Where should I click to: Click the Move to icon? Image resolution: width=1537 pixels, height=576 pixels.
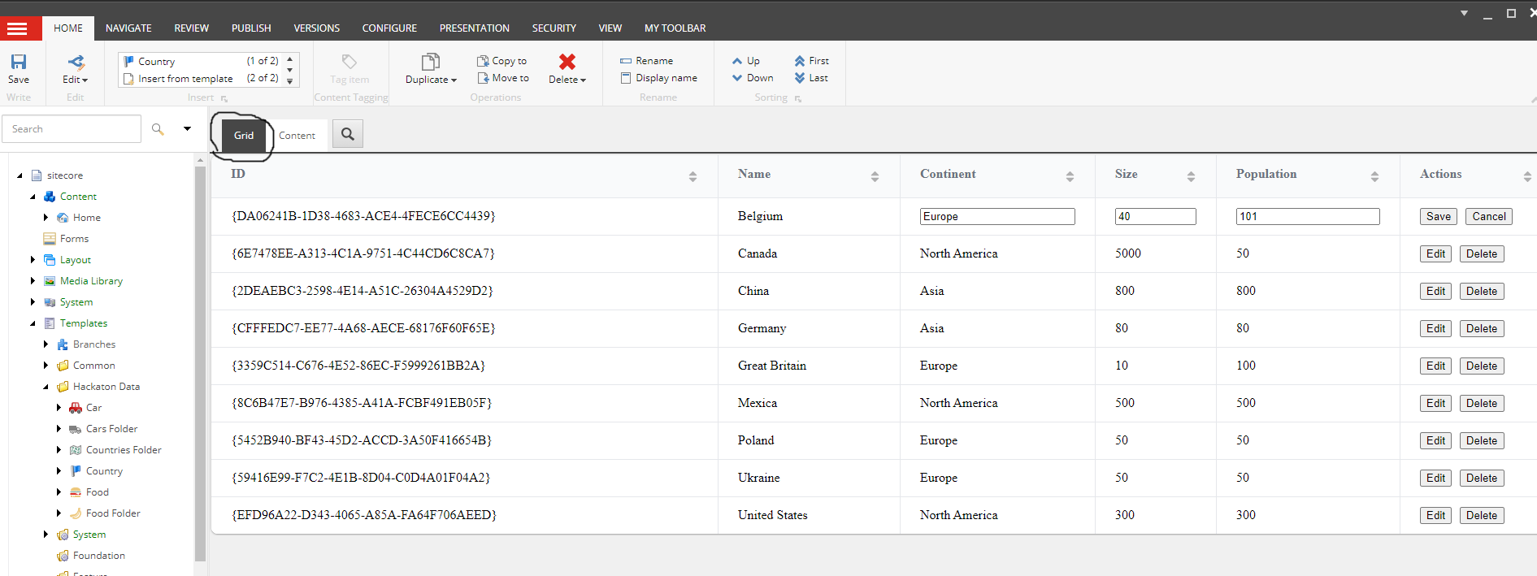click(x=483, y=78)
